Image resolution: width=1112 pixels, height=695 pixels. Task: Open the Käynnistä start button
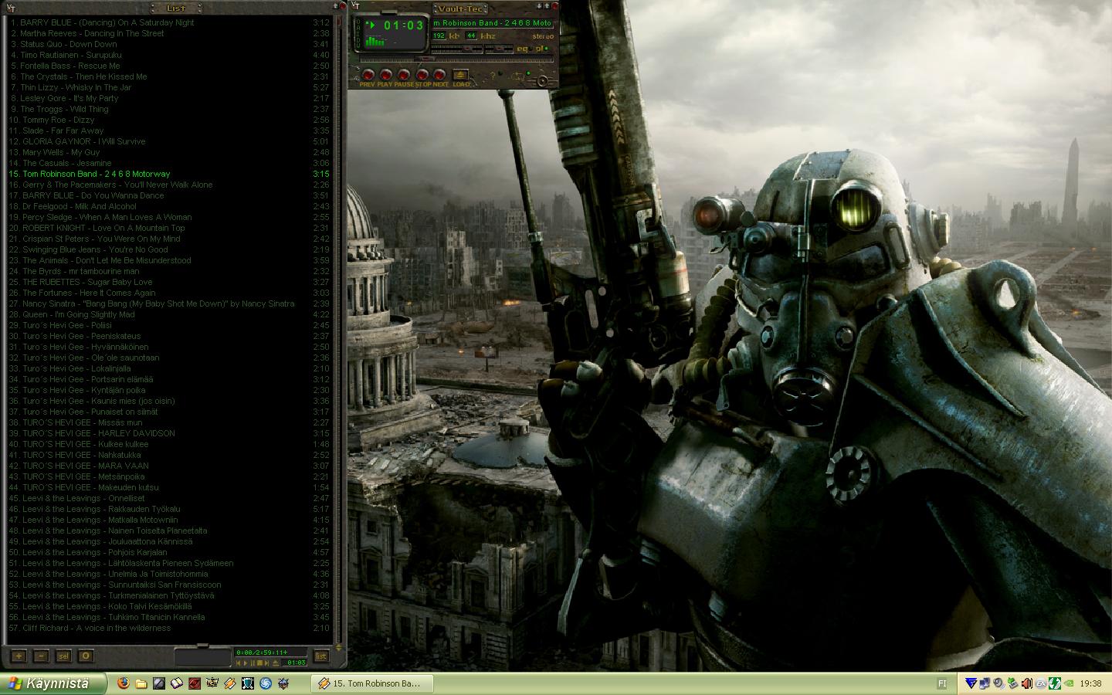pos(53,683)
